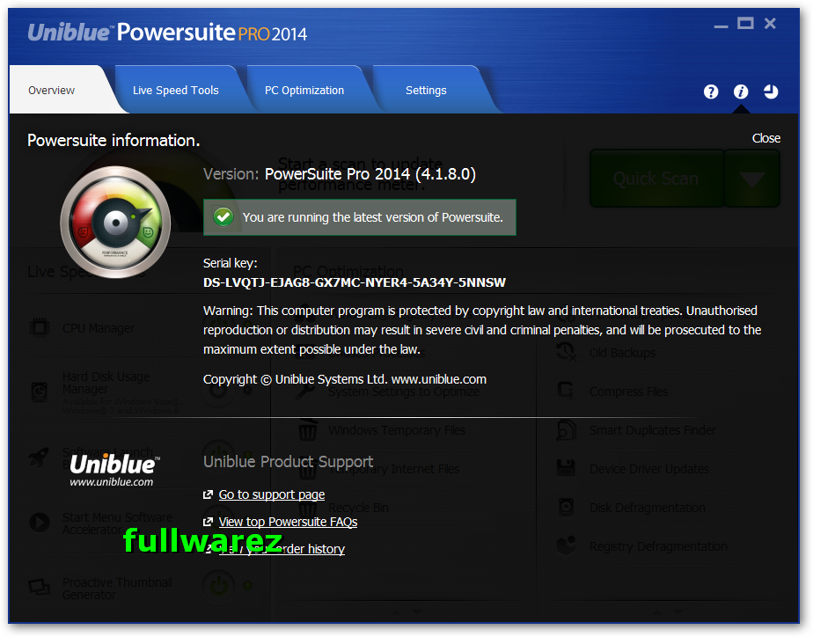
Task: Select the serial key text
Action: coord(354,282)
